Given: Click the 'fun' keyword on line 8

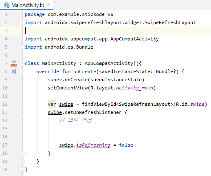Looking at the screenshot, I should coord(66,71).
